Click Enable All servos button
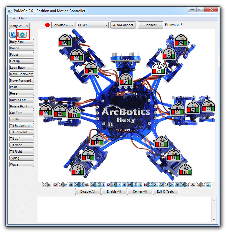 coord(114,191)
